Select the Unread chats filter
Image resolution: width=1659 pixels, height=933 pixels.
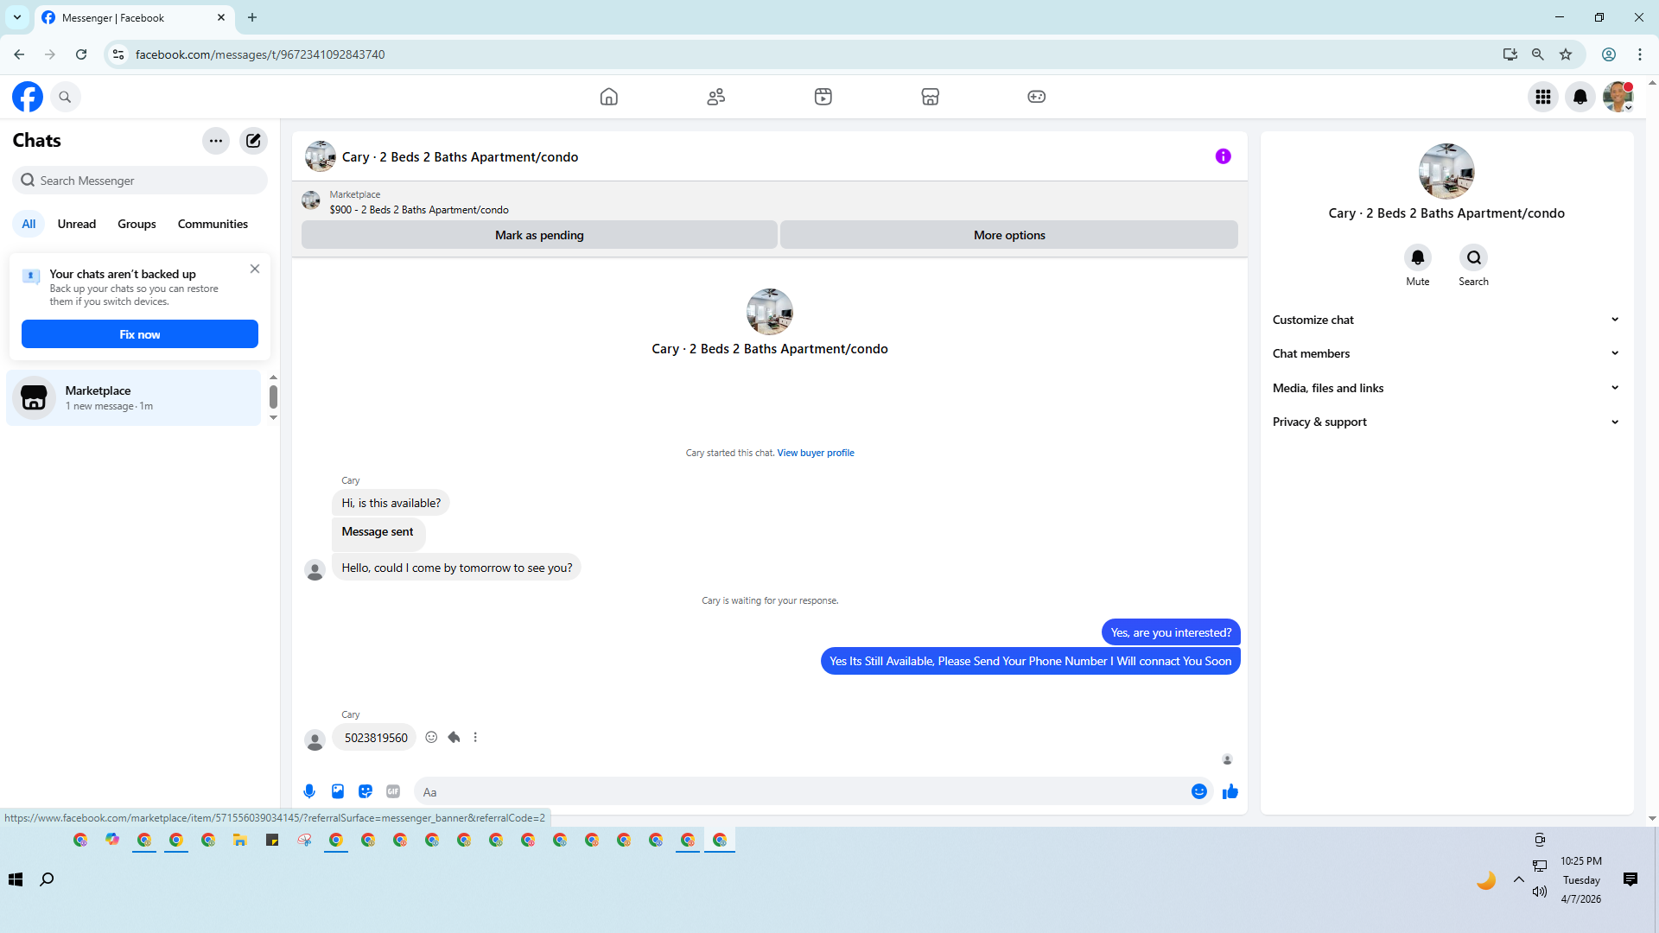[x=77, y=224]
